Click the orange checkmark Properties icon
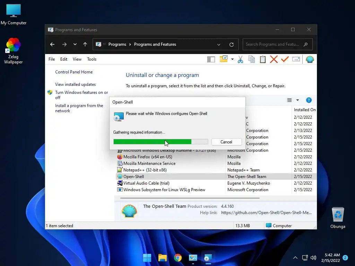The image size is (355, 266). point(285,59)
